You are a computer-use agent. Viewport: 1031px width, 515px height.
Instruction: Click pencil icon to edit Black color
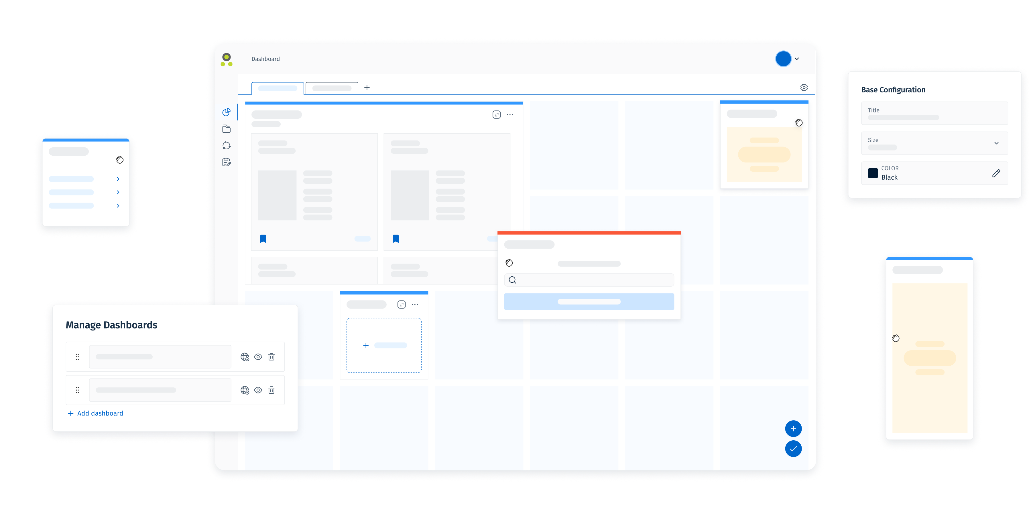click(x=996, y=173)
